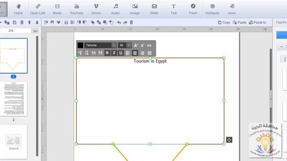
Task: Insert an Image element
Action: point(135,9)
